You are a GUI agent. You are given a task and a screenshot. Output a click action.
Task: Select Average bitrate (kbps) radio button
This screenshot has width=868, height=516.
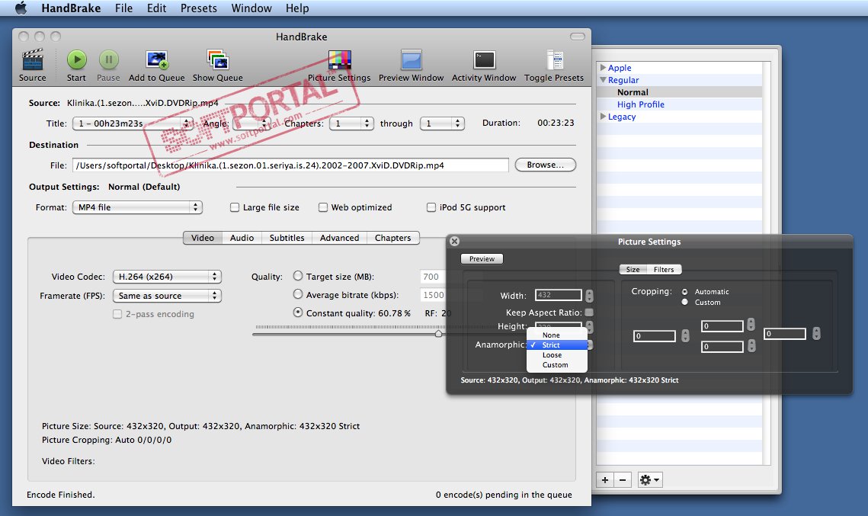(x=298, y=294)
